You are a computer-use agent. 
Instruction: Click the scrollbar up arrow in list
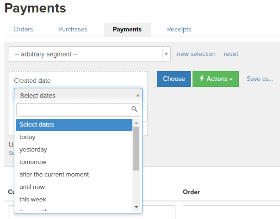(136, 123)
